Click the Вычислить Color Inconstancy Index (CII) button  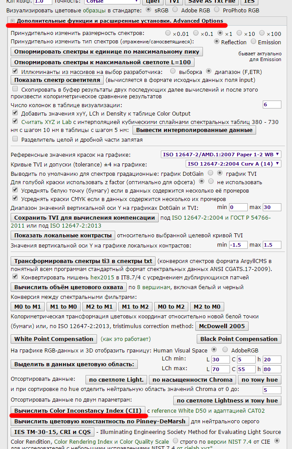(x=78, y=410)
